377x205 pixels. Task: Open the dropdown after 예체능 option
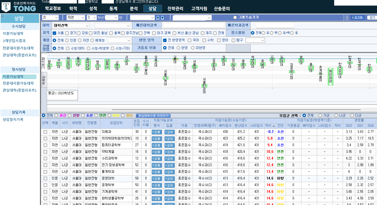119,40
